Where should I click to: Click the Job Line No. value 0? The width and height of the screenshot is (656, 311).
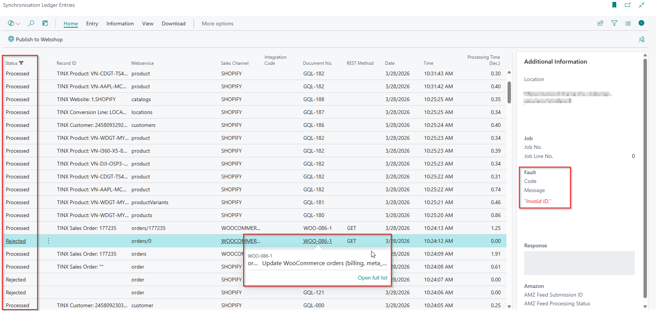(x=633, y=156)
